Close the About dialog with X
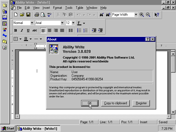 point(153,39)
